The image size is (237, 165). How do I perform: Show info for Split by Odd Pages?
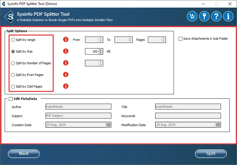point(65,86)
